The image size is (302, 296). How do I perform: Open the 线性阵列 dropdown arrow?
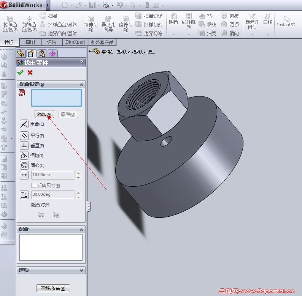[189, 35]
